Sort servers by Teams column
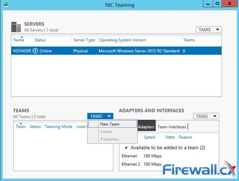This screenshot has width=239, height=181. tap(189, 40)
